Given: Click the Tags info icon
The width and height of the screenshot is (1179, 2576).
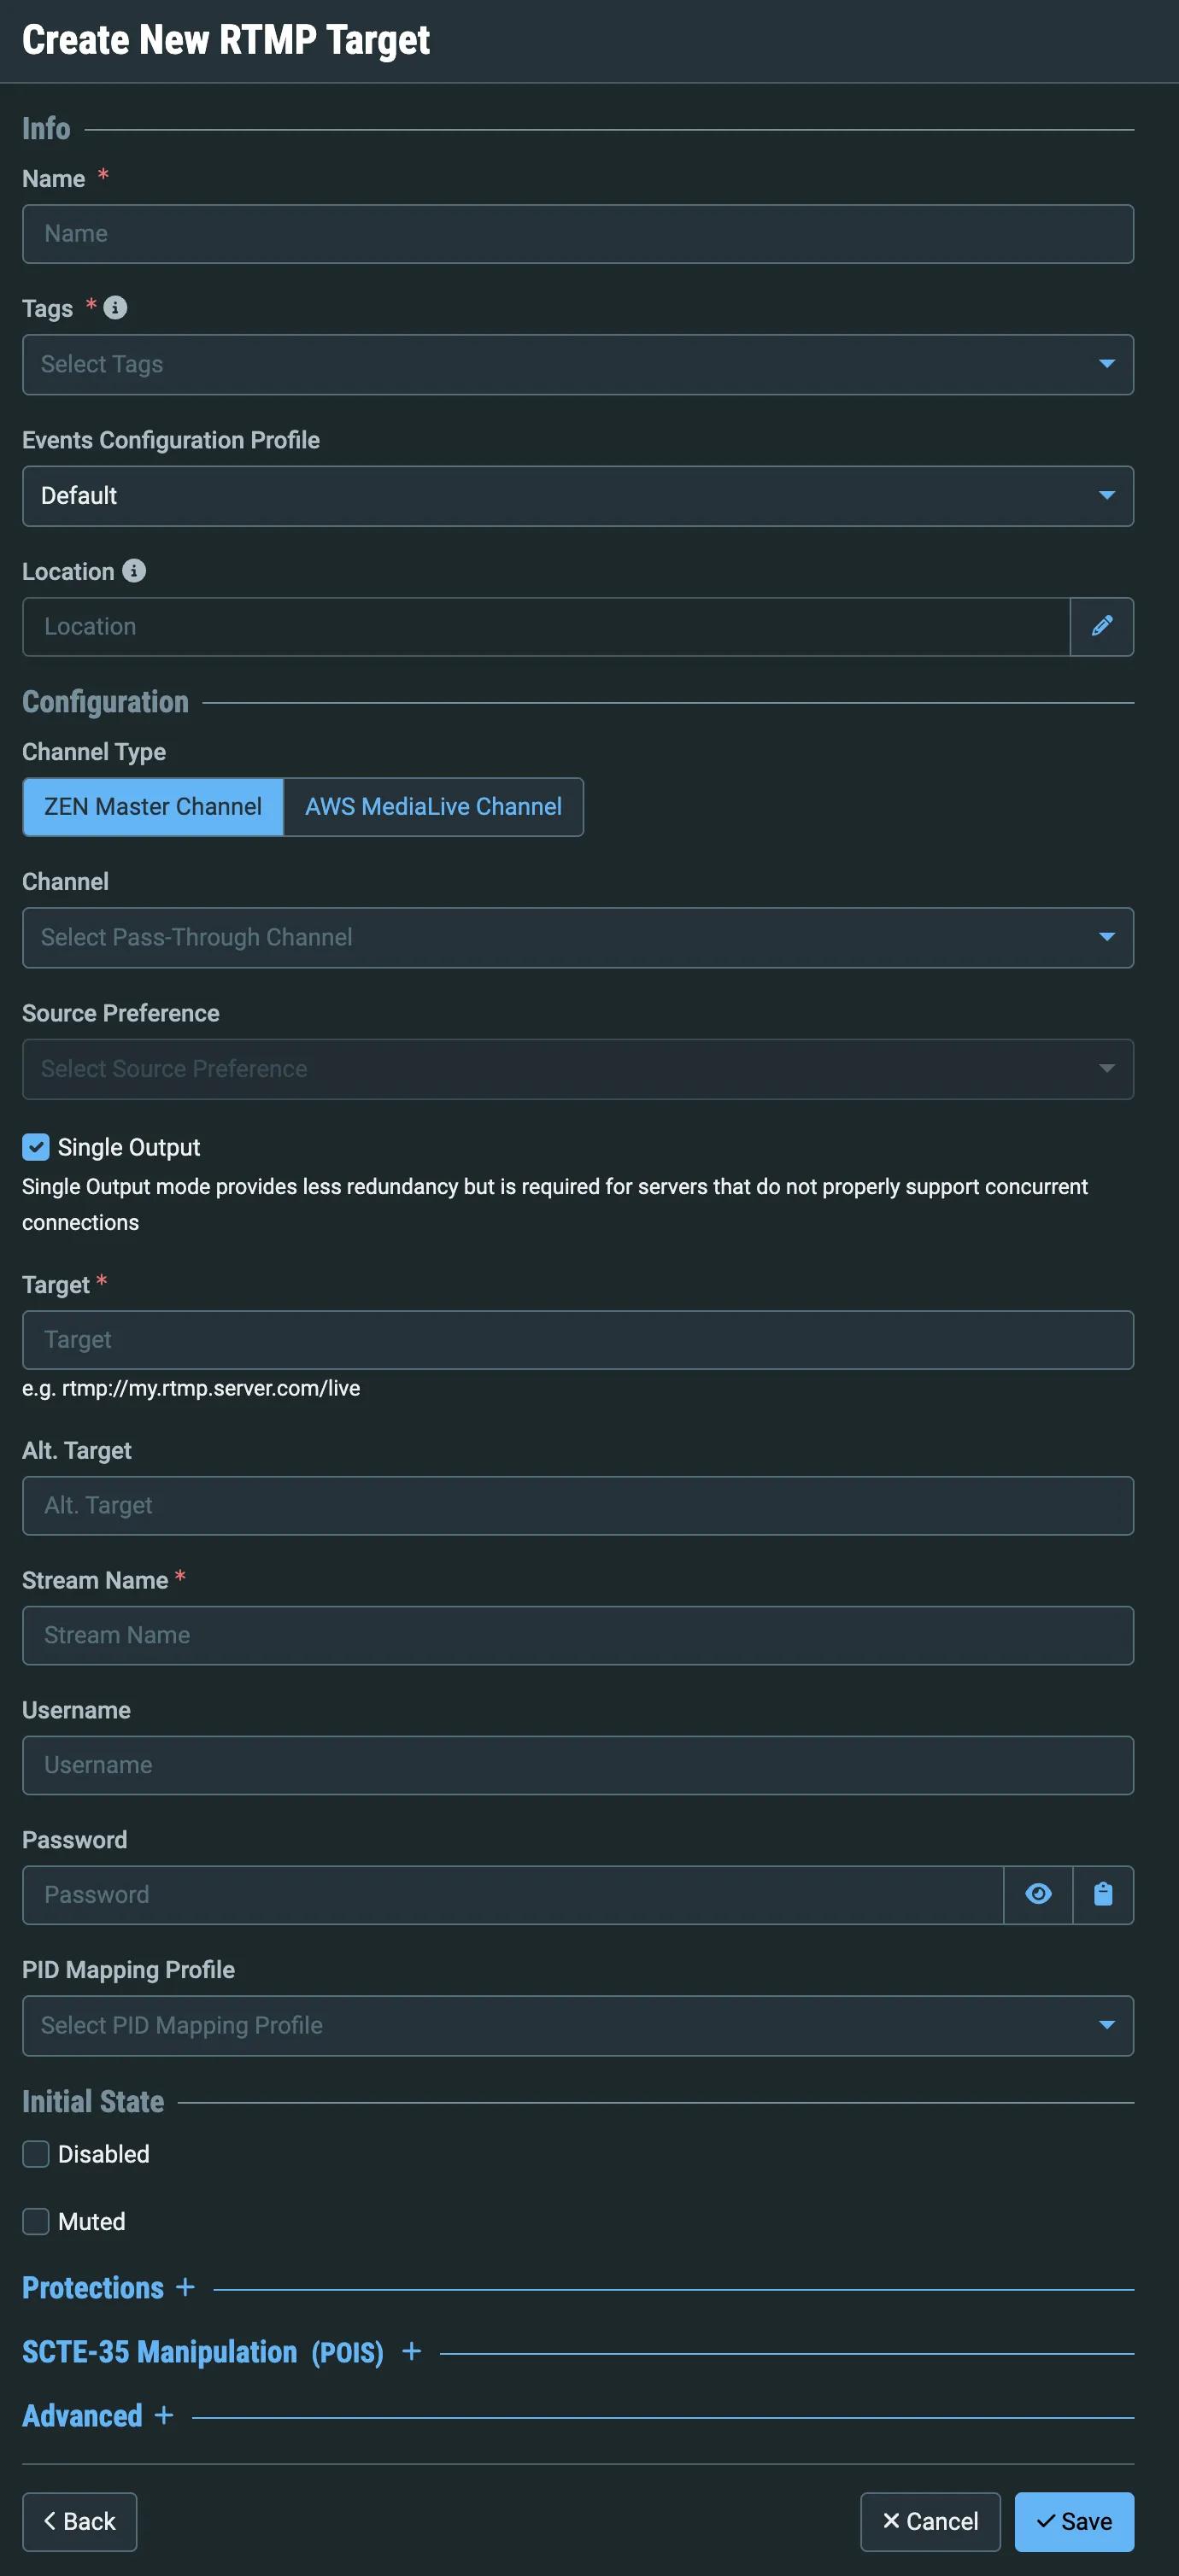Looking at the screenshot, I should (115, 307).
